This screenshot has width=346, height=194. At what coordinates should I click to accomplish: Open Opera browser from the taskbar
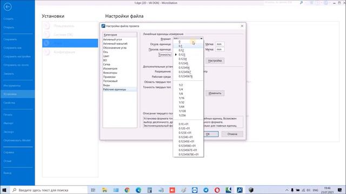point(217,190)
